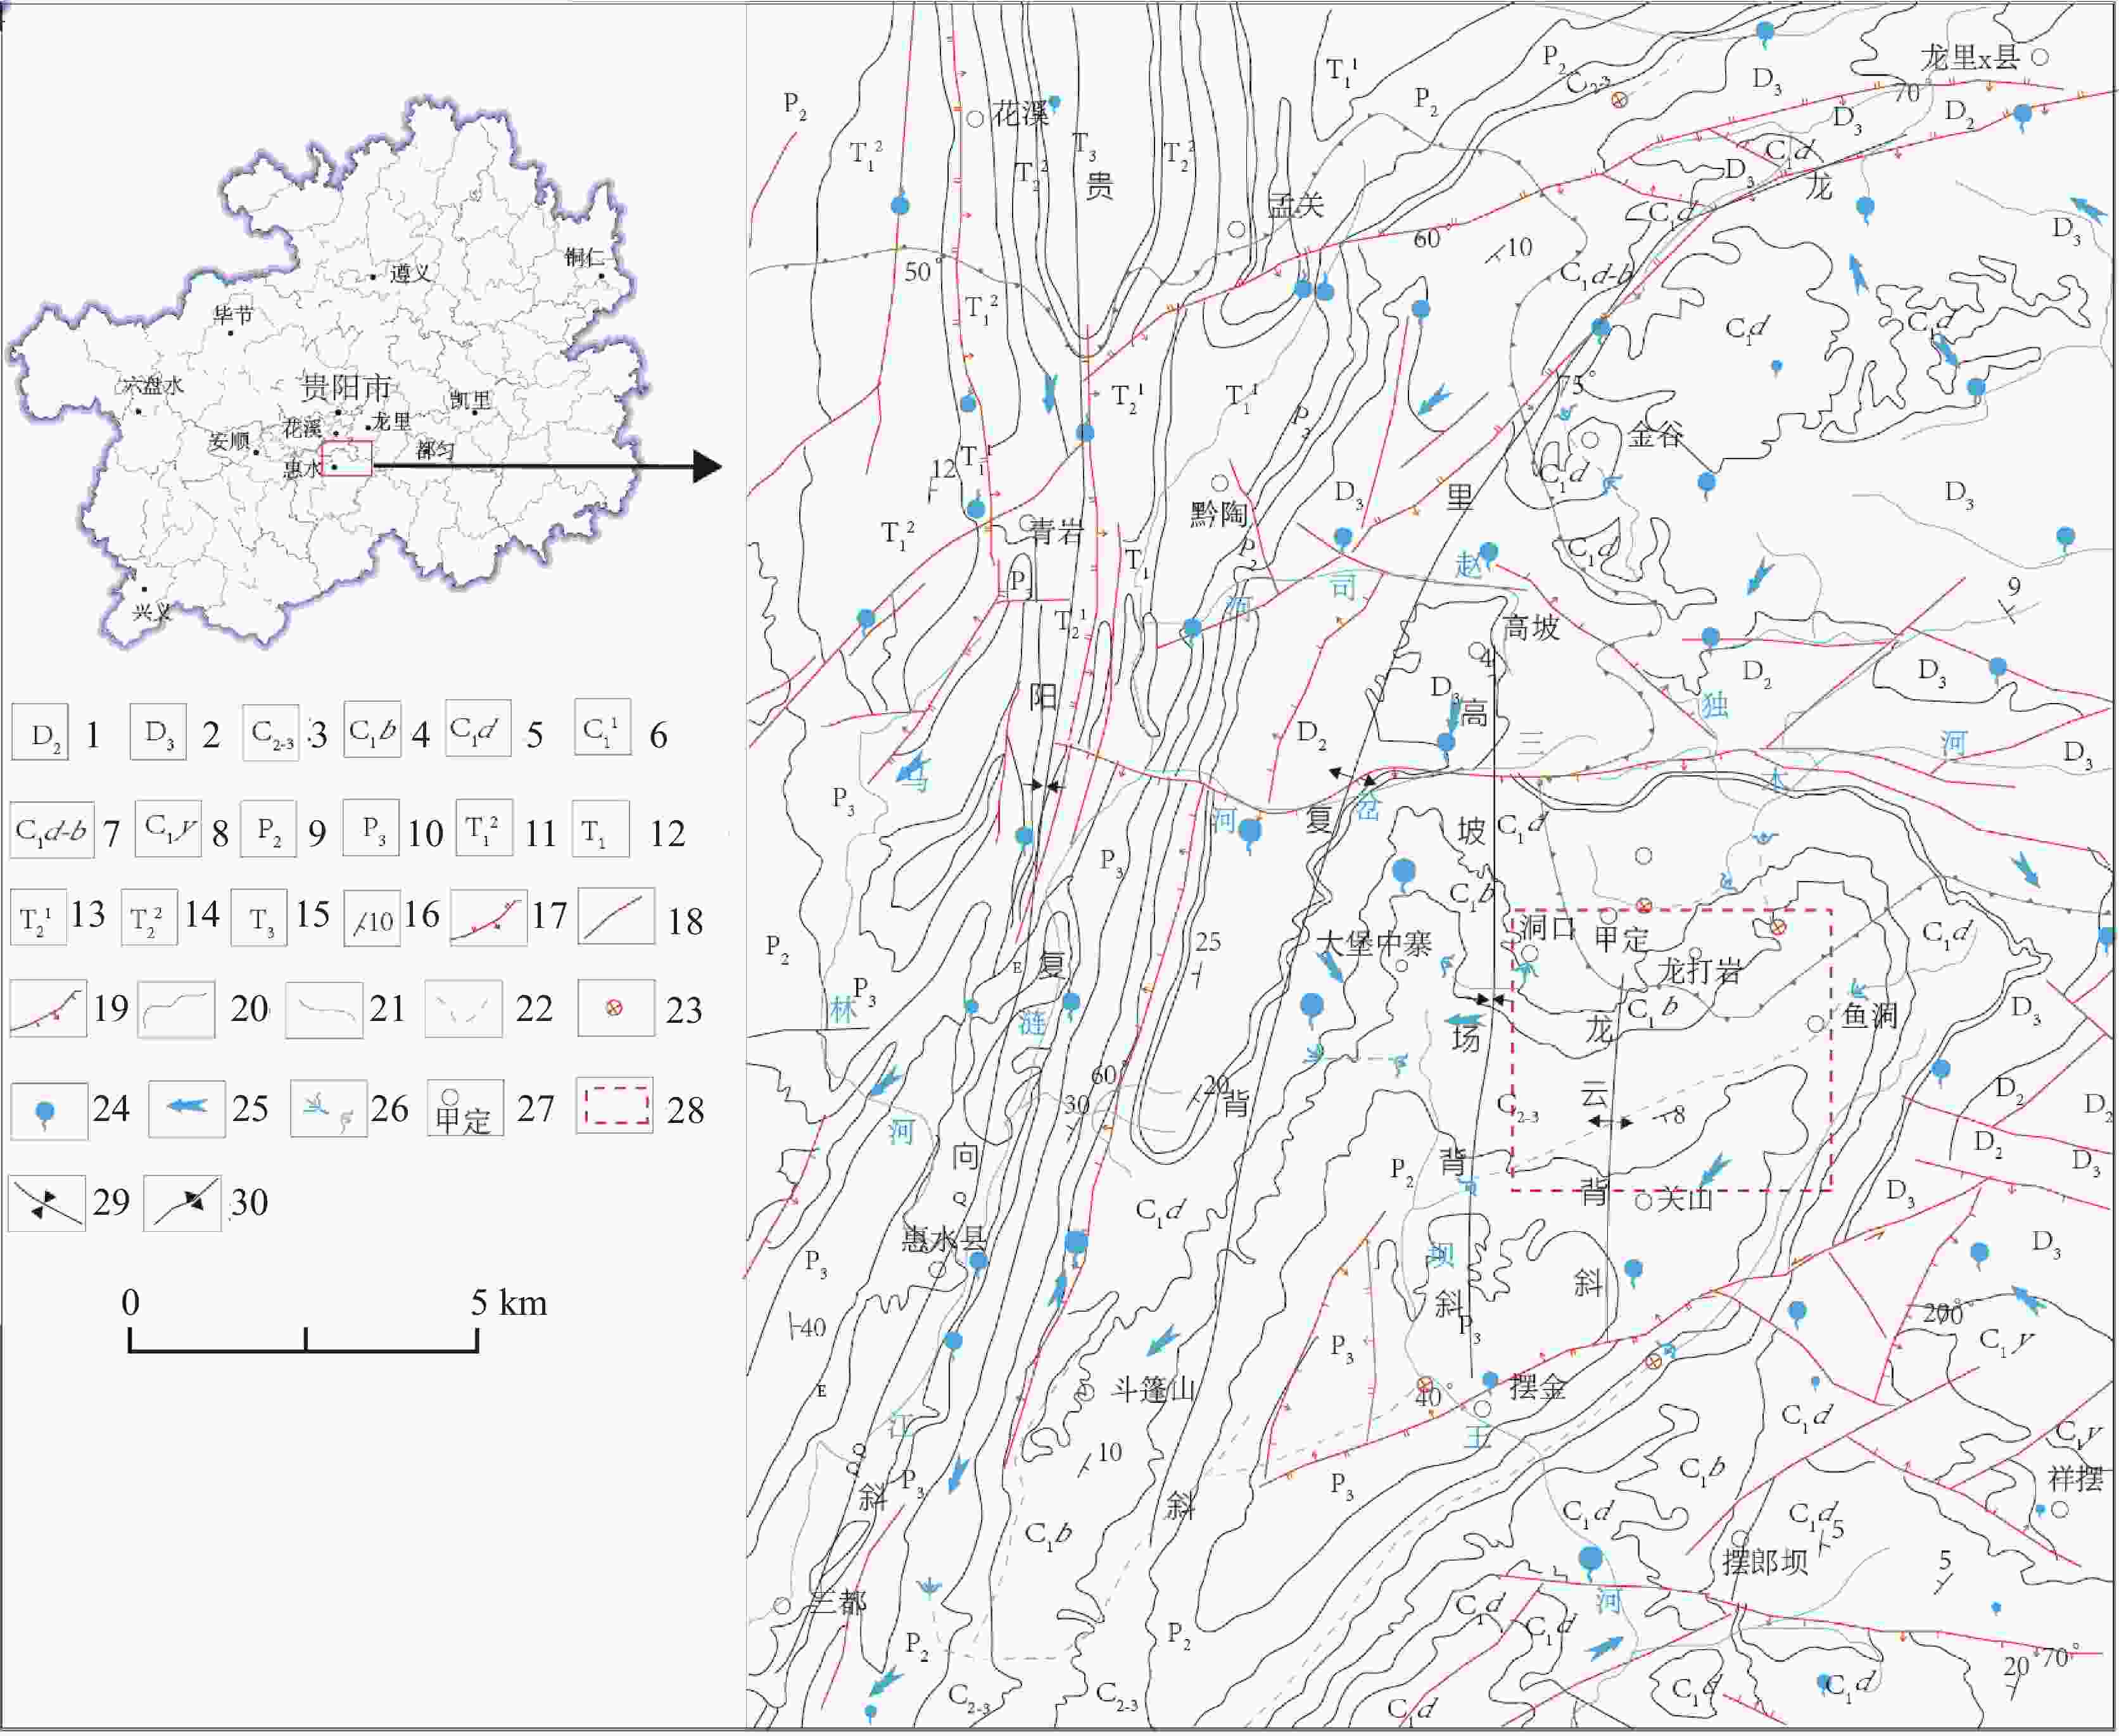Click the small red rectangle on inset map
2119x1736 pixels.
(348, 458)
